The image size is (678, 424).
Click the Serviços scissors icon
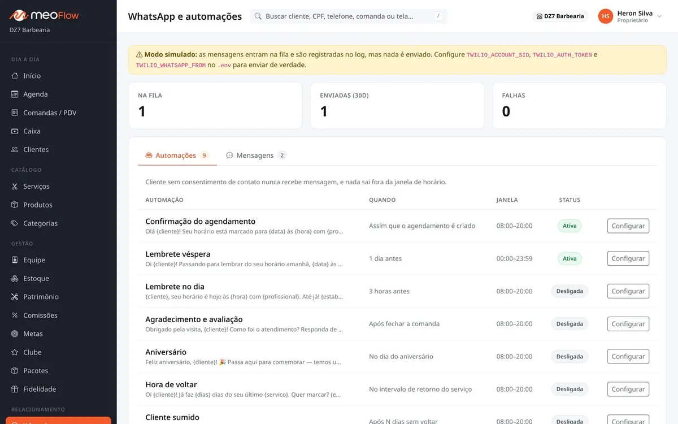coord(15,187)
